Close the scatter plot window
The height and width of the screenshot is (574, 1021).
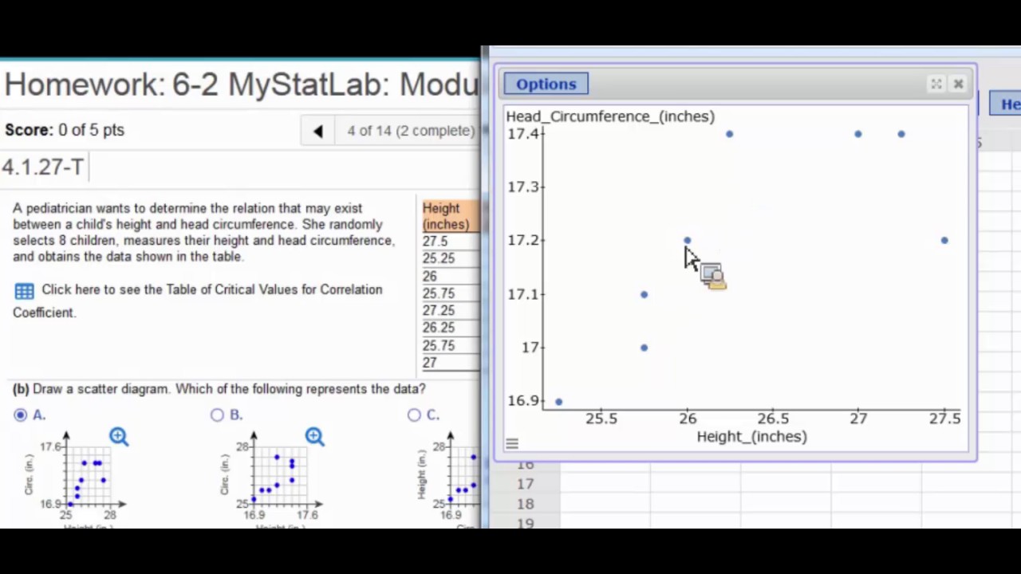(x=958, y=84)
